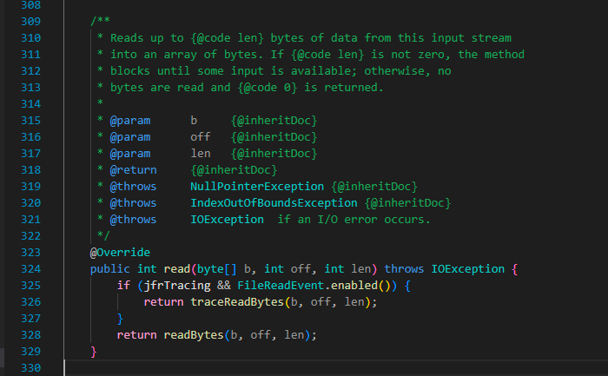Image resolution: width=608 pixels, height=376 pixels.
Task: Click the Javadoc opening /** marker
Action: [x=100, y=22]
